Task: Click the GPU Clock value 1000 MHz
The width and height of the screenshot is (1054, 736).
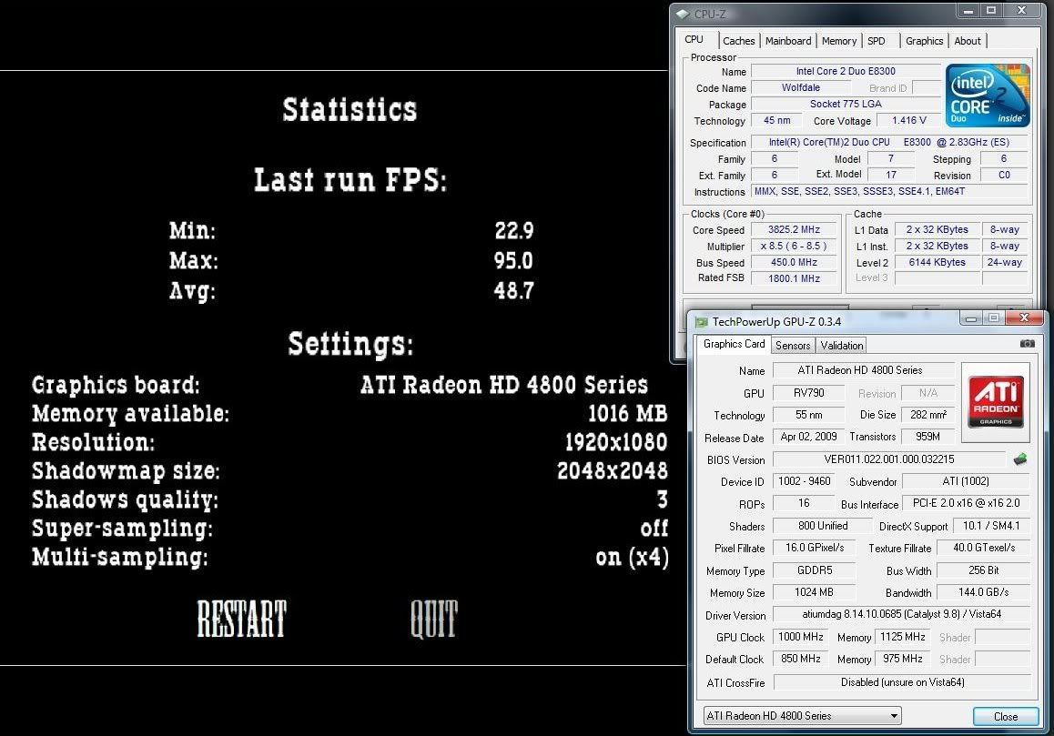Action: pyautogui.click(x=801, y=637)
